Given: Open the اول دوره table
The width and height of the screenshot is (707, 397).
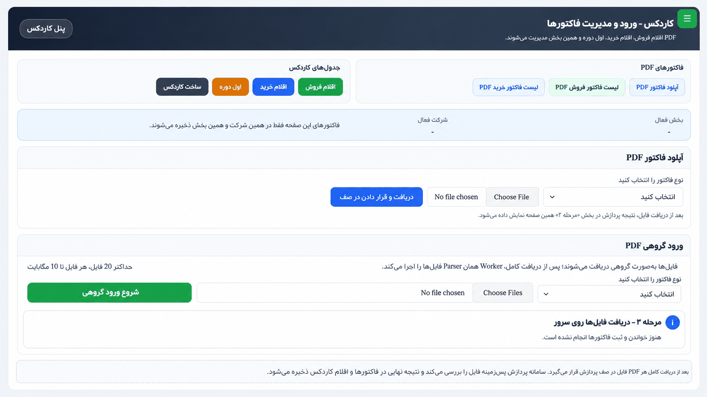Looking at the screenshot, I should click(x=230, y=87).
